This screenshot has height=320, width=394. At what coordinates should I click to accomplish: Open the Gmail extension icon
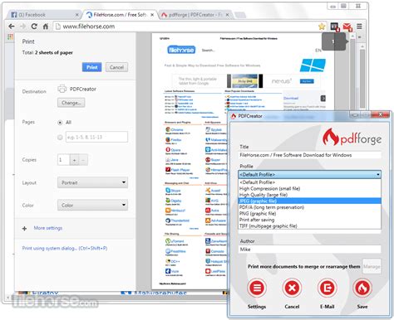(347, 27)
